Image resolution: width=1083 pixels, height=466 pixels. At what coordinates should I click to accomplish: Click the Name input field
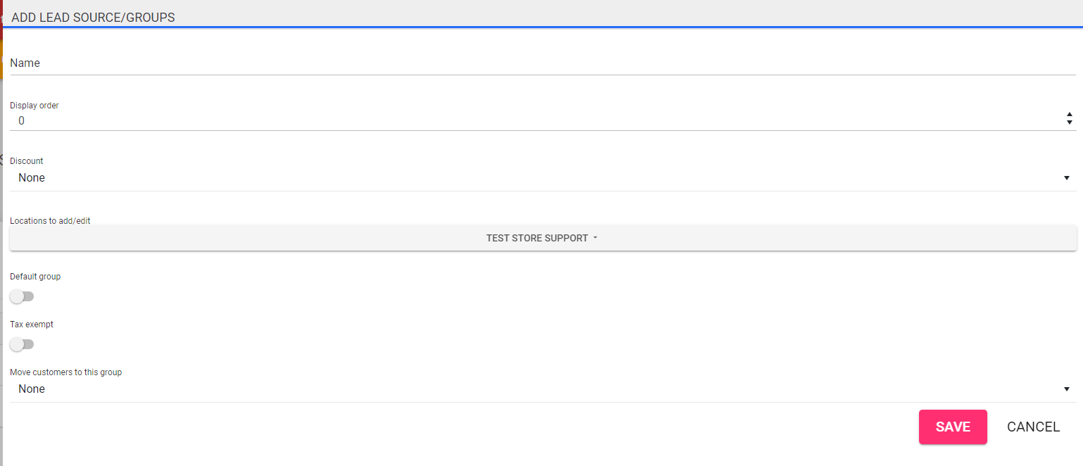(x=543, y=63)
